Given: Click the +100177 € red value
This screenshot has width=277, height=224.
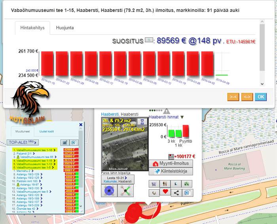Looking at the screenshot, I should 185,156.
